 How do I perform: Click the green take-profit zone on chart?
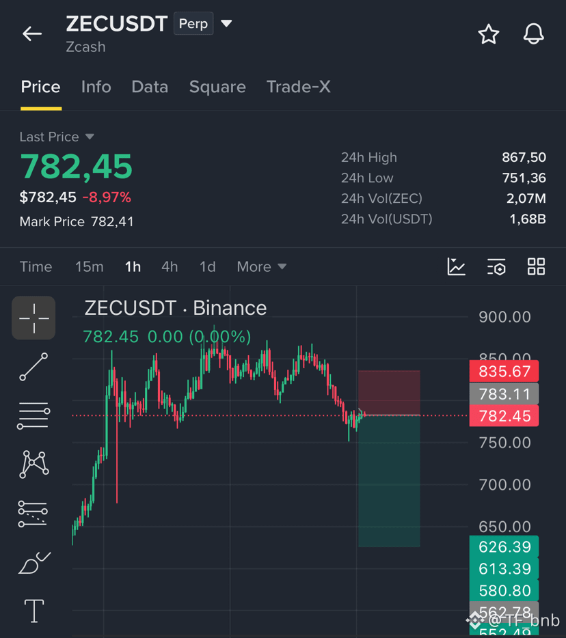tap(389, 481)
